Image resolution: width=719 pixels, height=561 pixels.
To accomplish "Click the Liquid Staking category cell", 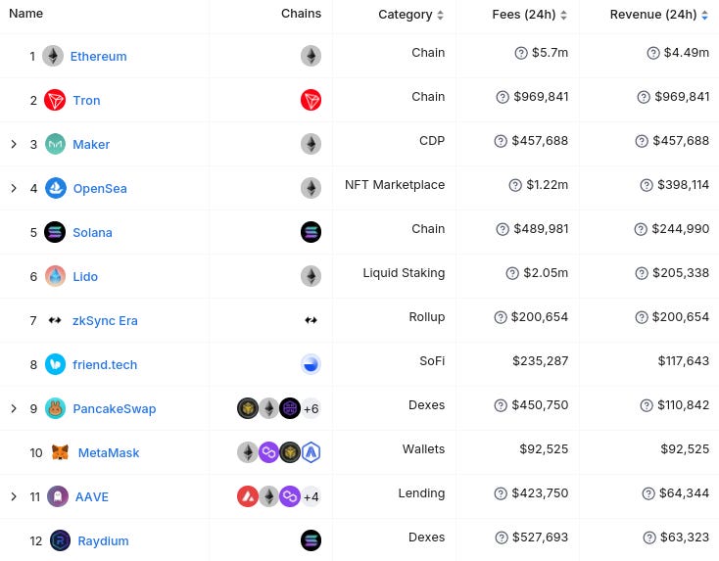I will 404,273.
